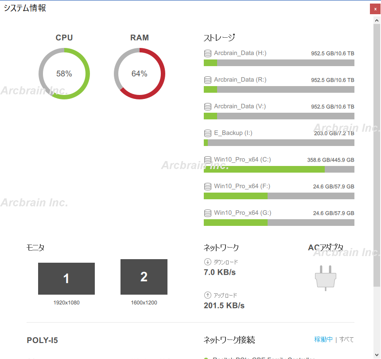
Task: Click the disk icon for Arcbrain_Data (R:)
Action: 207,80
